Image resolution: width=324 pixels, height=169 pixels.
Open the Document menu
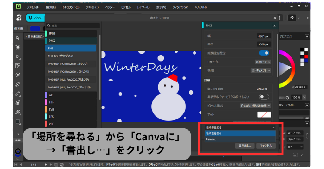pos(71,7)
